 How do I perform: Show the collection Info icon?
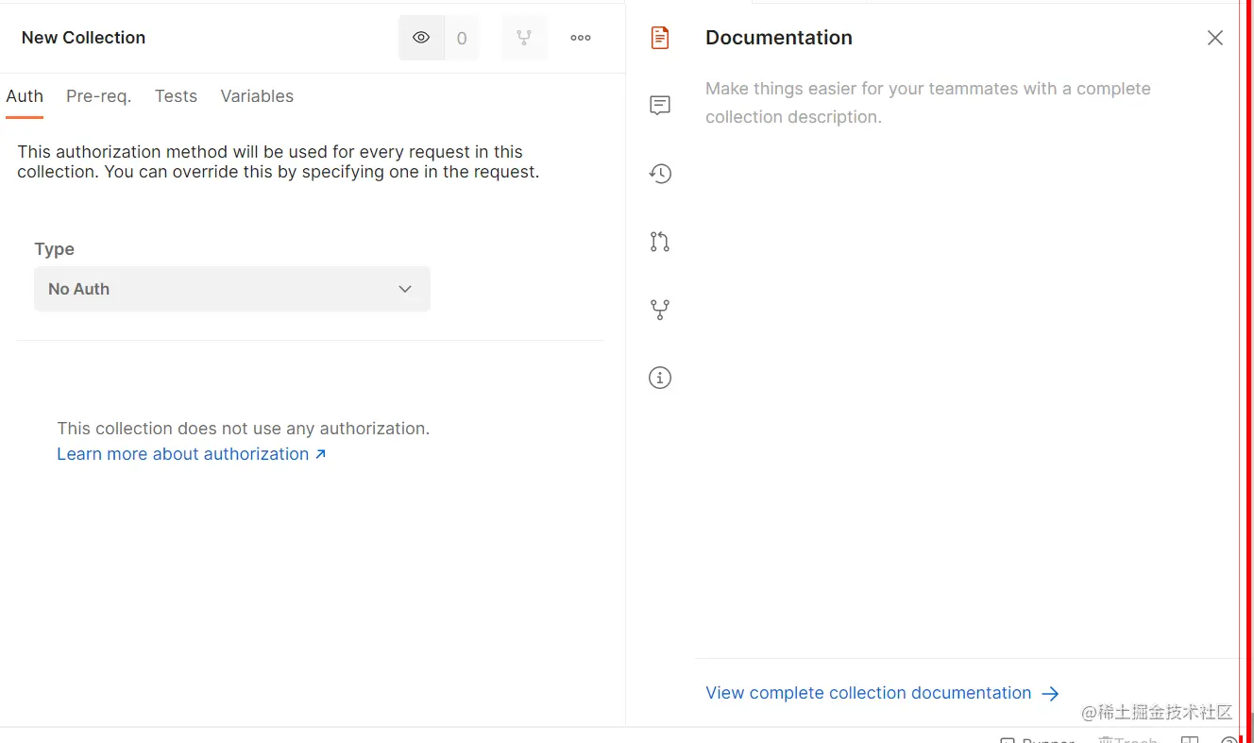(660, 378)
